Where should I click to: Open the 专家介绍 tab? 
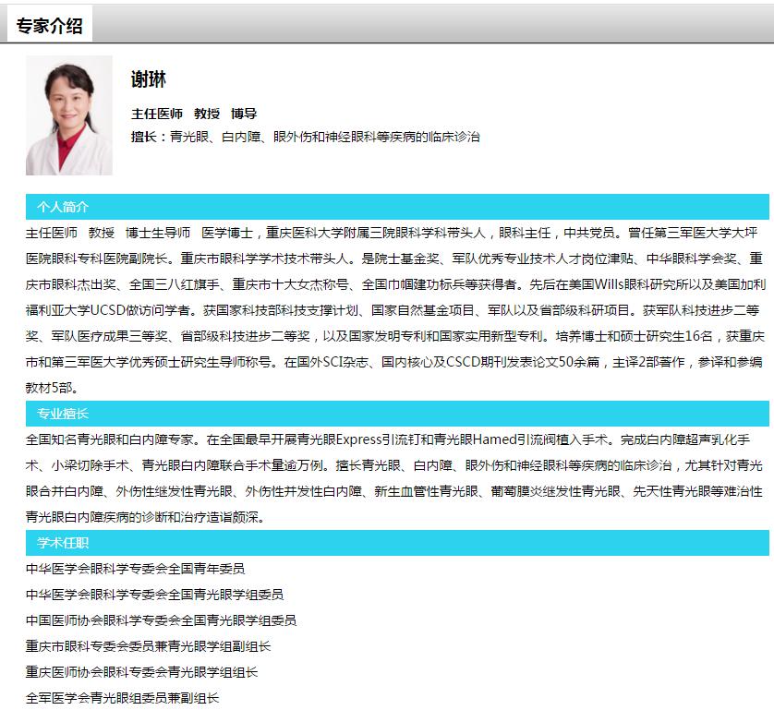click(49, 26)
